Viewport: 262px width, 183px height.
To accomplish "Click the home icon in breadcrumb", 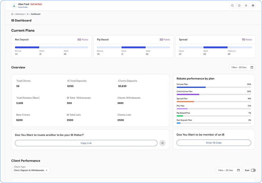I will [12, 14].
